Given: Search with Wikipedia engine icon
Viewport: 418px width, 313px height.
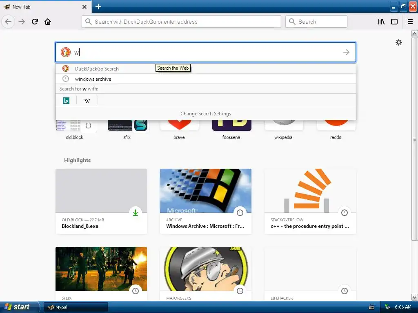Looking at the screenshot, I should [87, 101].
